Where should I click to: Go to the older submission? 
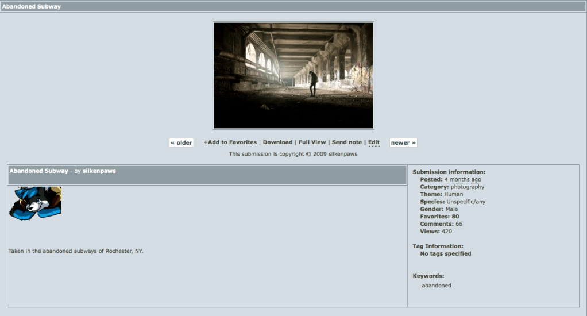pos(181,142)
